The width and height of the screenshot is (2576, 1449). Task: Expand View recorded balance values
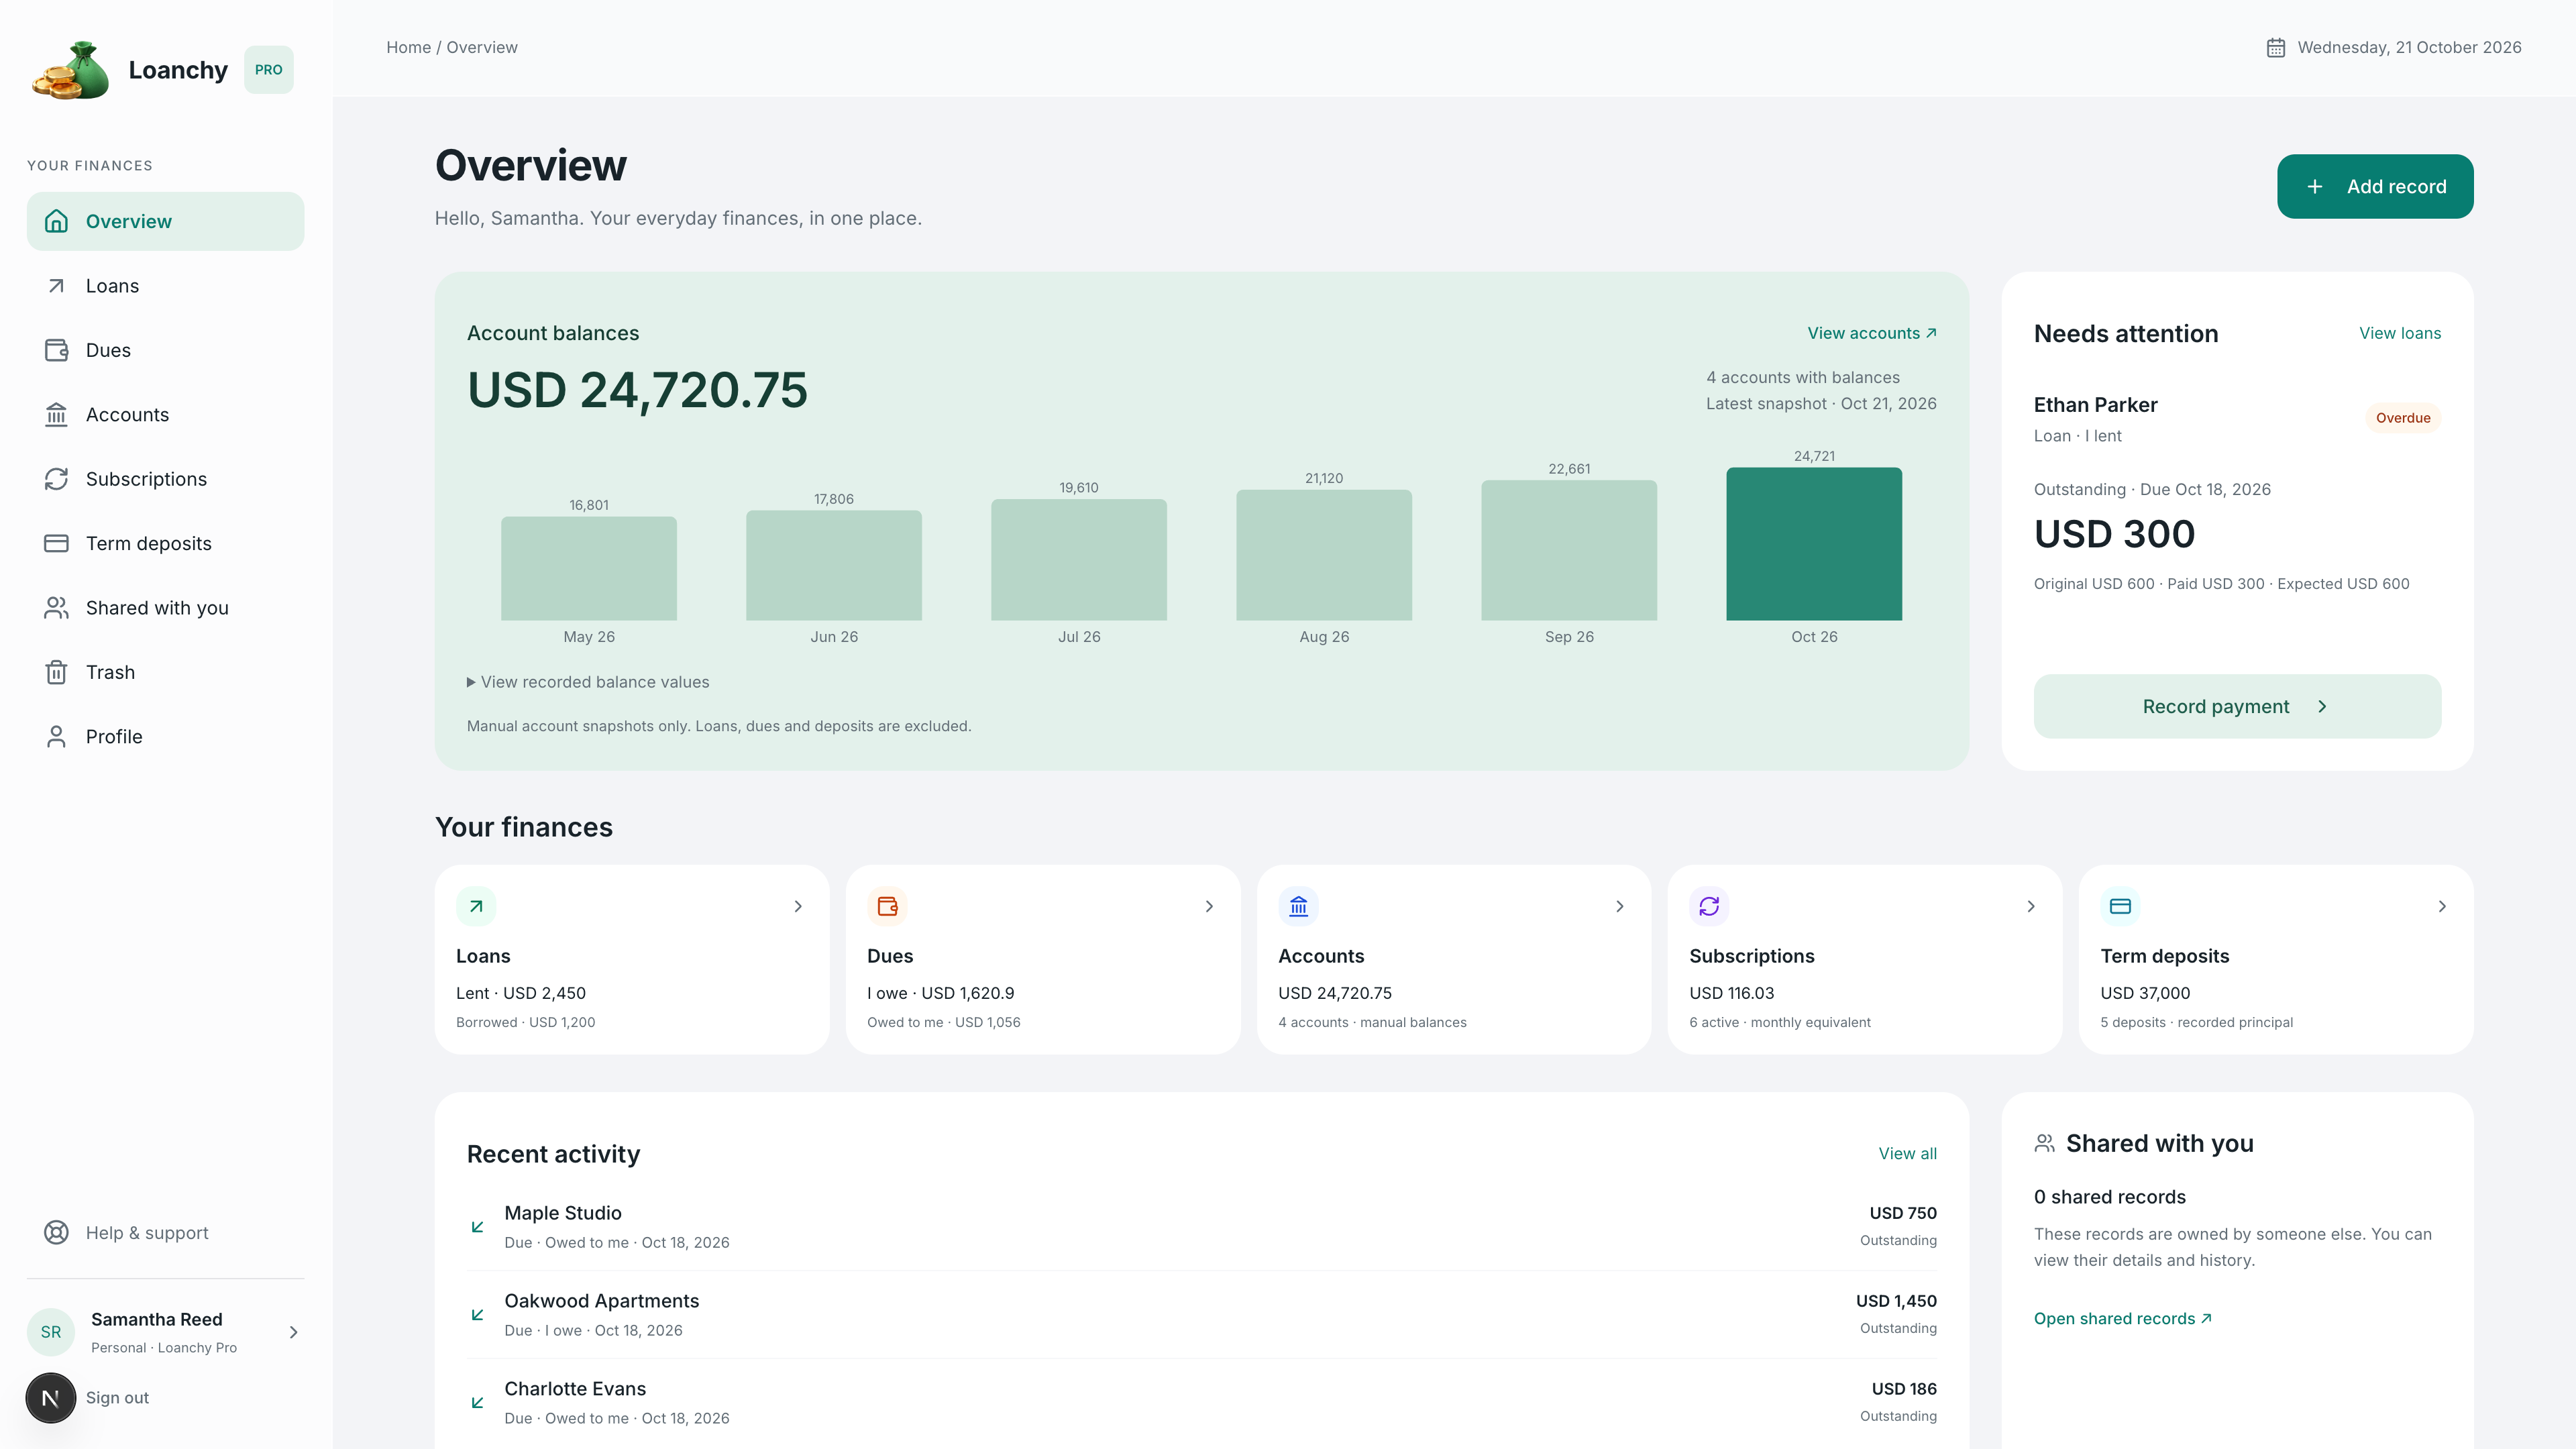point(588,682)
